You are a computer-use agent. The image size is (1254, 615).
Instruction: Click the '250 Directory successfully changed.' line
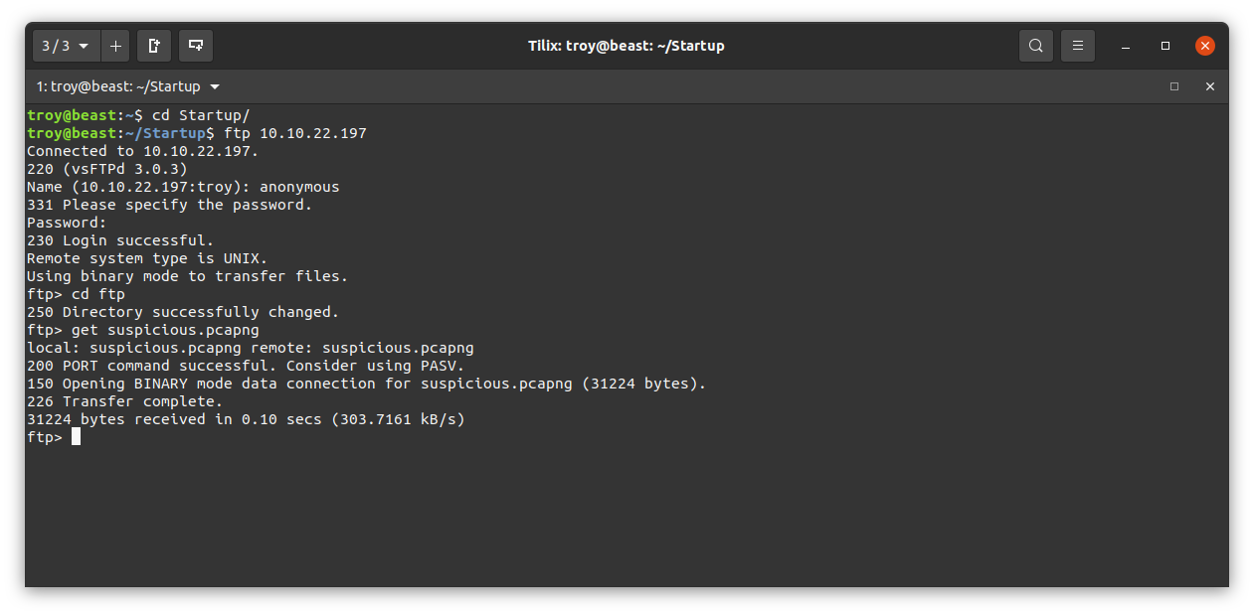click(x=183, y=312)
